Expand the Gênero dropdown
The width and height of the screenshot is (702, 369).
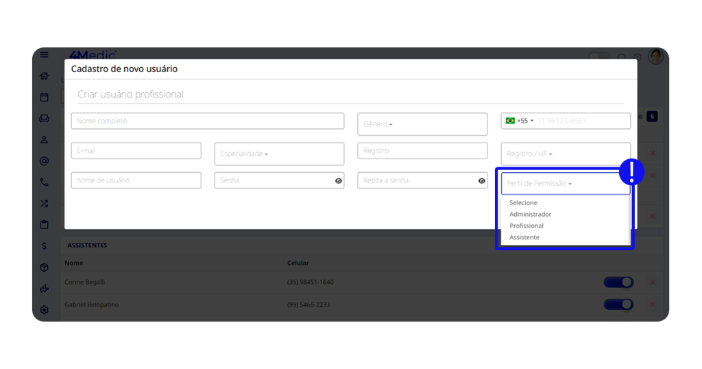(x=422, y=124)
